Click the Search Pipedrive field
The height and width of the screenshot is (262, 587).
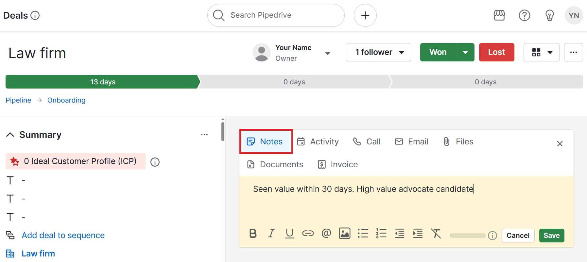click(x=276, y=15)
